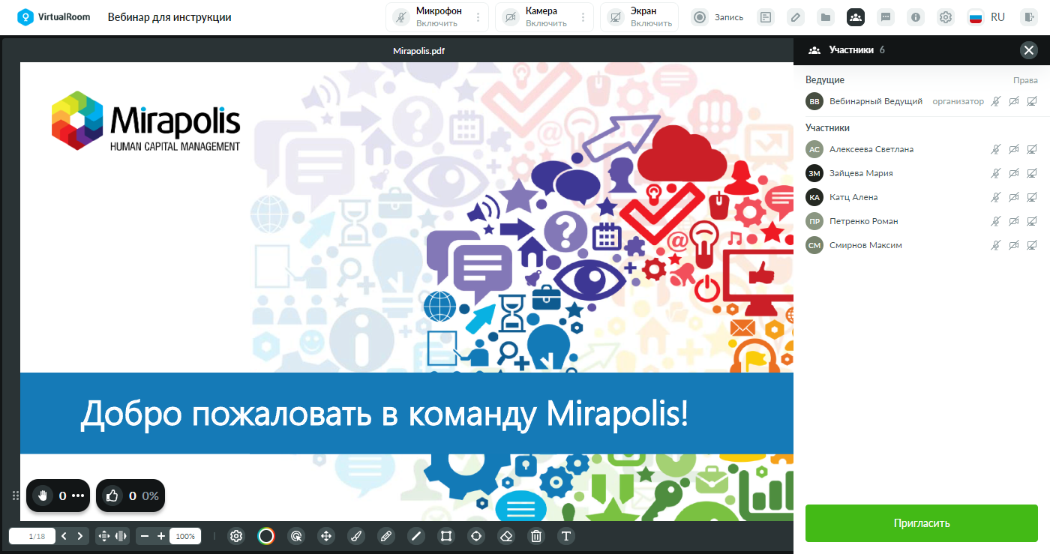Toggle microphone permission for Смирнов Максим
The image size is (1050, 554).
(x=996, y=245)
